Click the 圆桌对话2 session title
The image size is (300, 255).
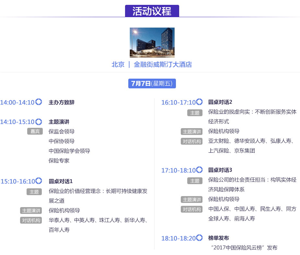pos(220,102)
